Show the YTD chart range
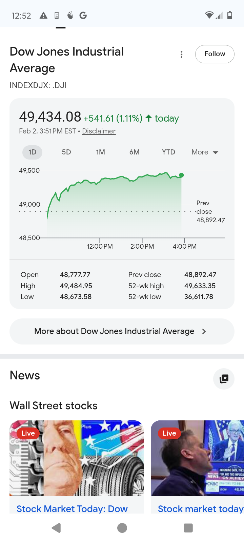This screenshot has width=244, height=542. 168,152
